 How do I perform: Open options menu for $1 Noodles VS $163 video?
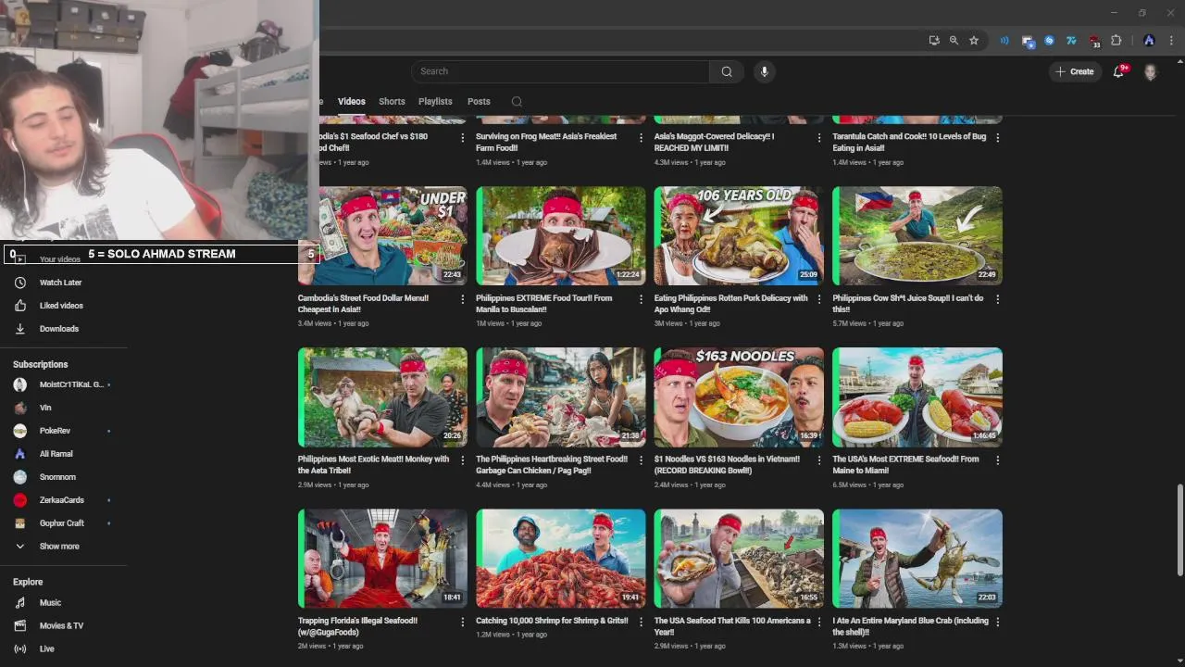(x=819, y=460)
